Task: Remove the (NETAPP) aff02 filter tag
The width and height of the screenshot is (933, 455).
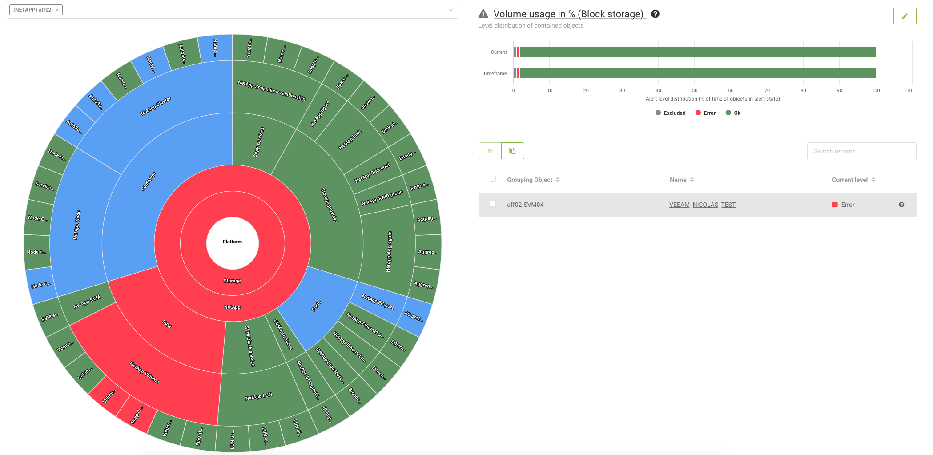Action: [57, 10]
